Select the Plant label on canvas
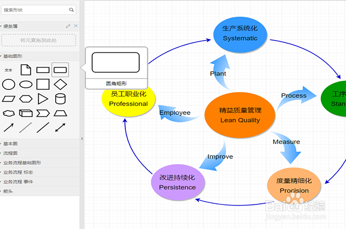 click(x=218, y=74)
